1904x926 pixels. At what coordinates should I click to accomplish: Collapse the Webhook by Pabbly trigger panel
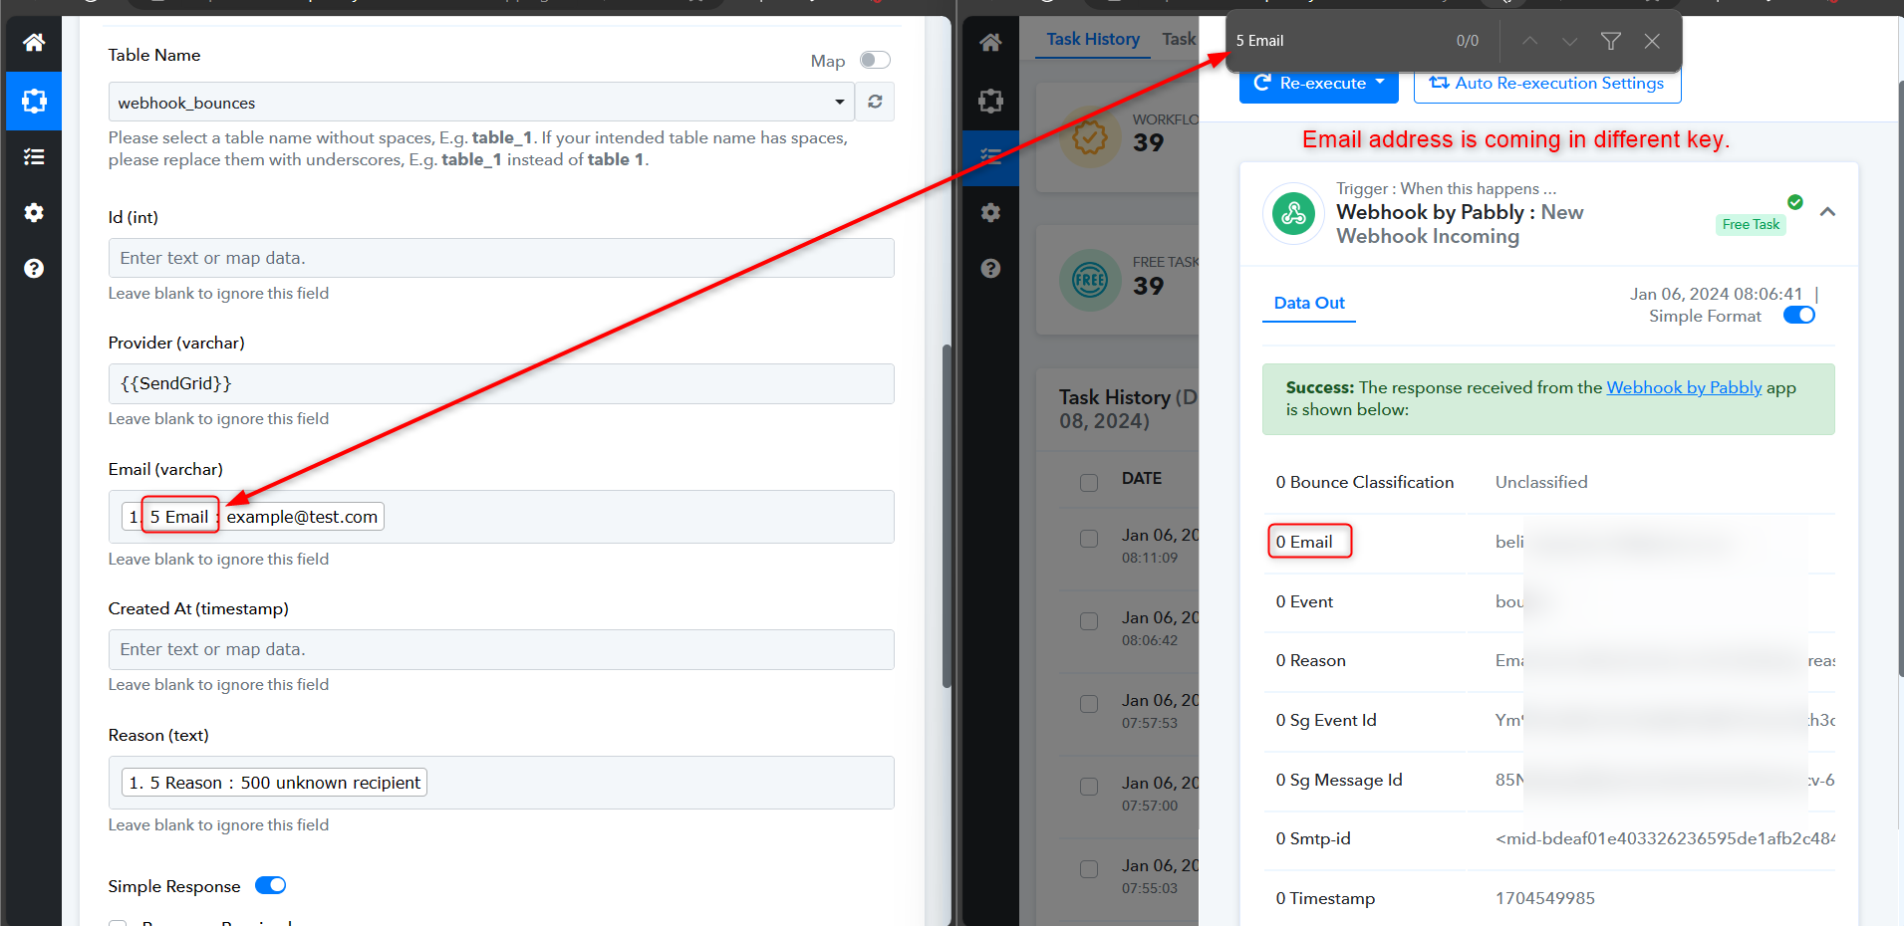(1827, 212)
